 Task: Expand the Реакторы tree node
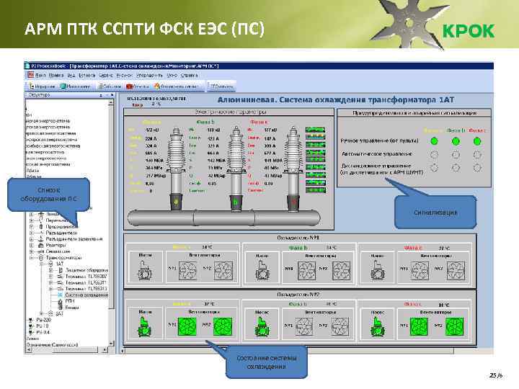[32, 246]
